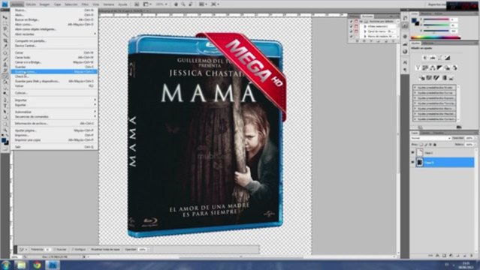480x270 pixels.
Task: Toggle Muestrear todas las capas checkbox
Action: pyautogui.click(x=90, y=250)
